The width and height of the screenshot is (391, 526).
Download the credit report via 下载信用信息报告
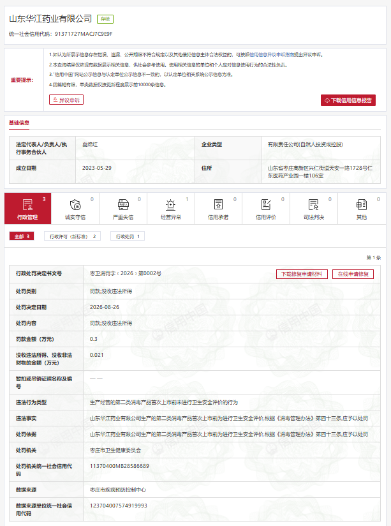click(348, 100)
